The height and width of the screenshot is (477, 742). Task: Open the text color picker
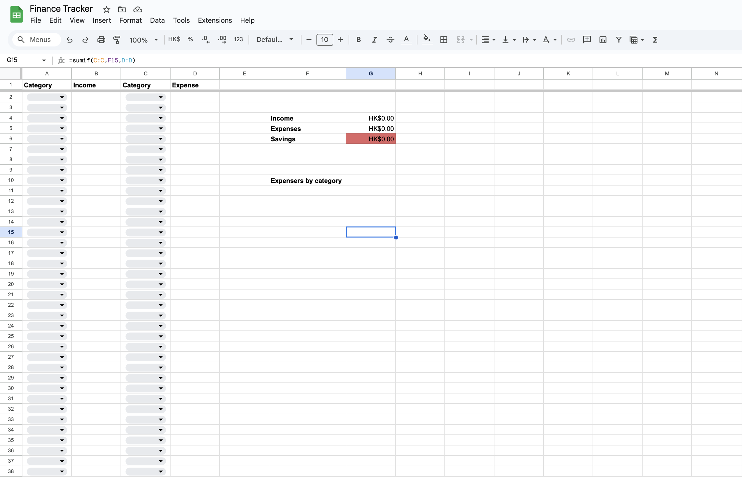(406, 40)
